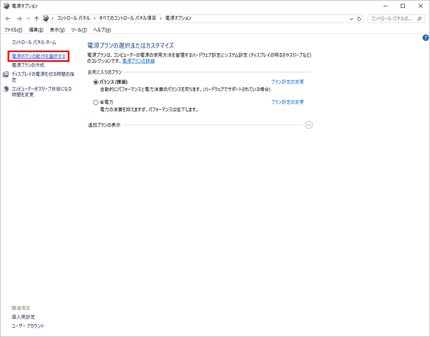
Task: Click 電源ボタンの動作を選択する link
Action: tap(39, 56)
